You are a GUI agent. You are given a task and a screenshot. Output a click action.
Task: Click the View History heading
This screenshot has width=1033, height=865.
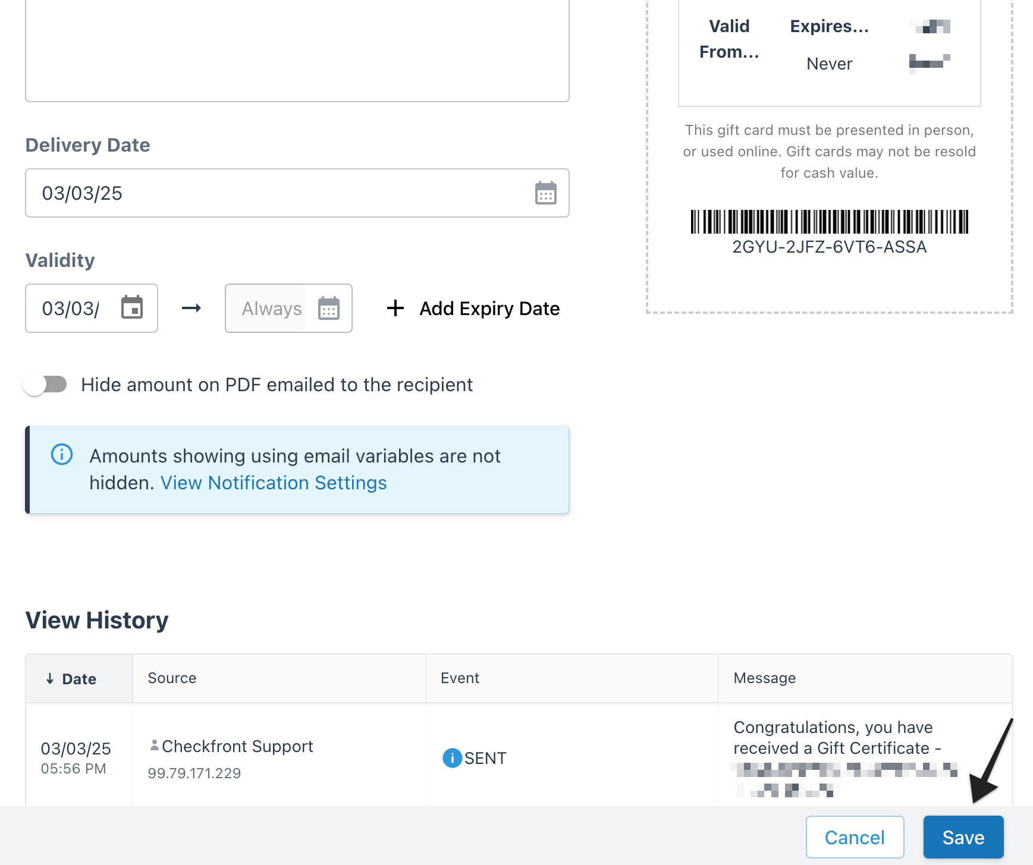tap(97, 620)
